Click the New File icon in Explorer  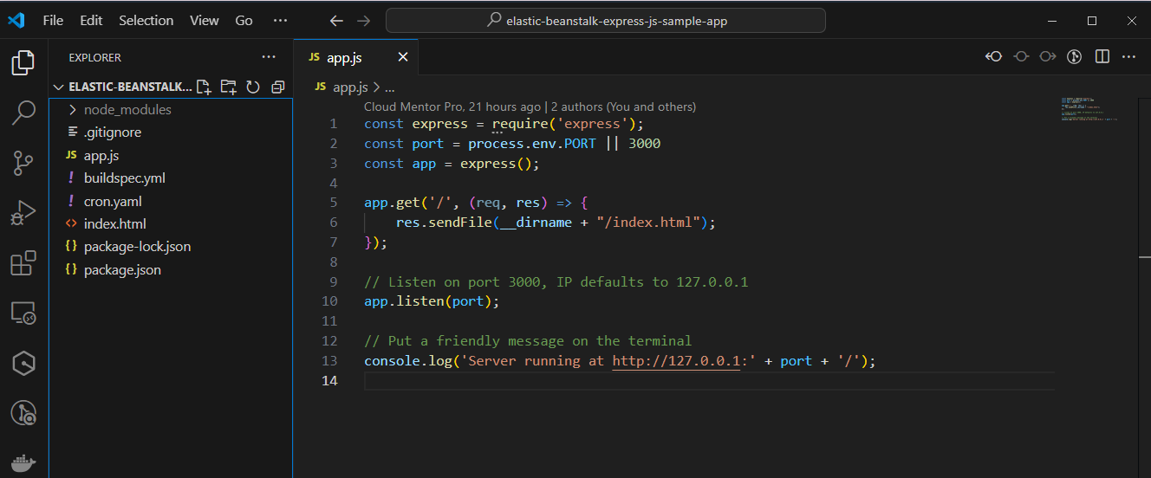pyautogui.click(x=204, y=87)
